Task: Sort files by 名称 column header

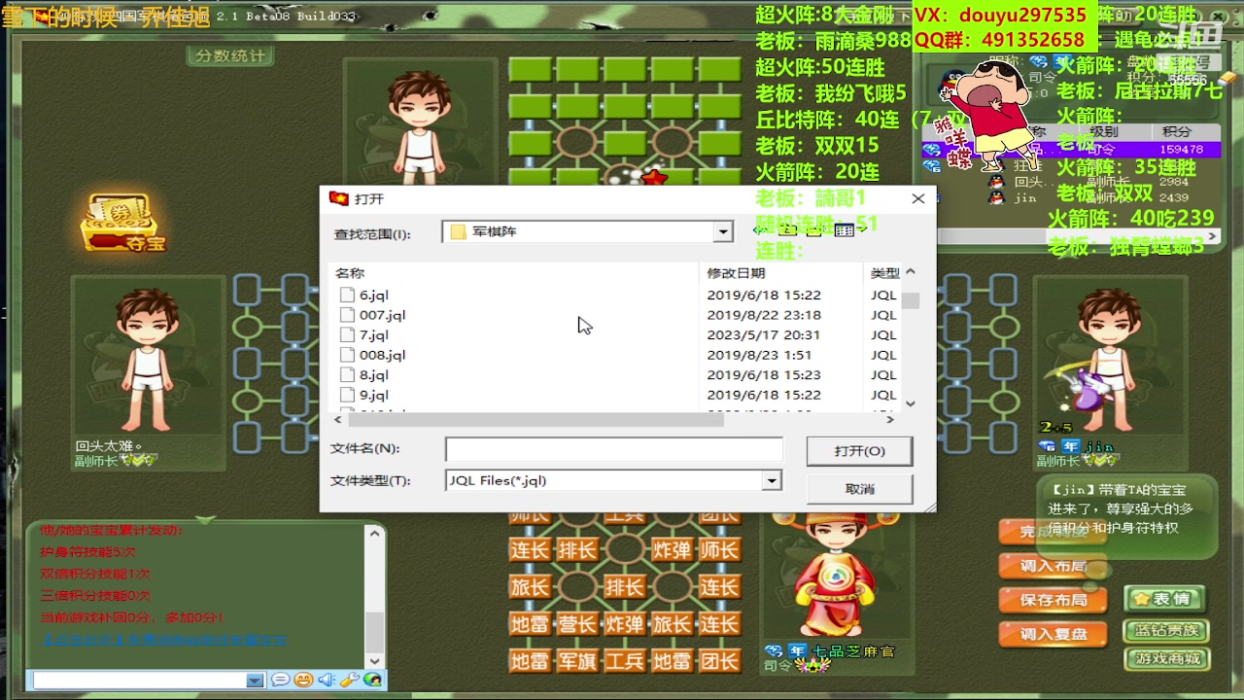Action: point(350,273)
